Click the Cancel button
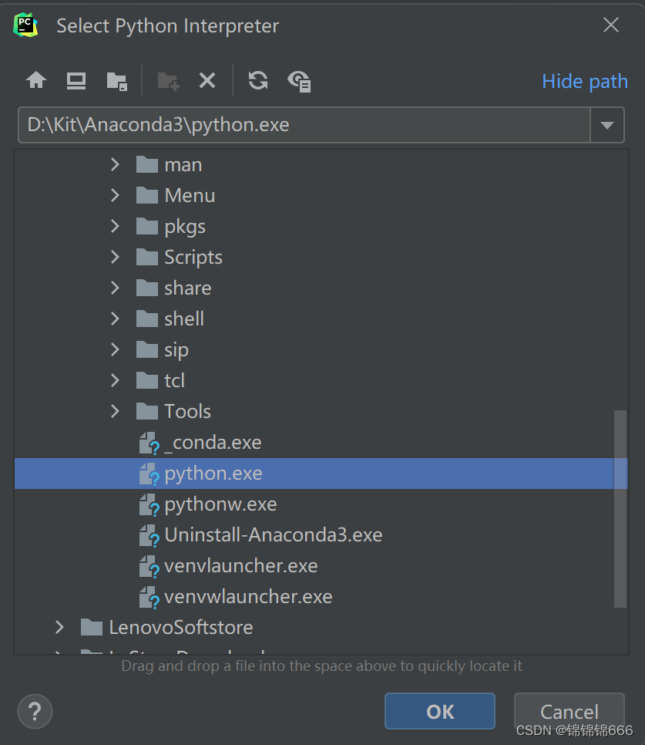The image size is (645, 745). tap(569, 711)
